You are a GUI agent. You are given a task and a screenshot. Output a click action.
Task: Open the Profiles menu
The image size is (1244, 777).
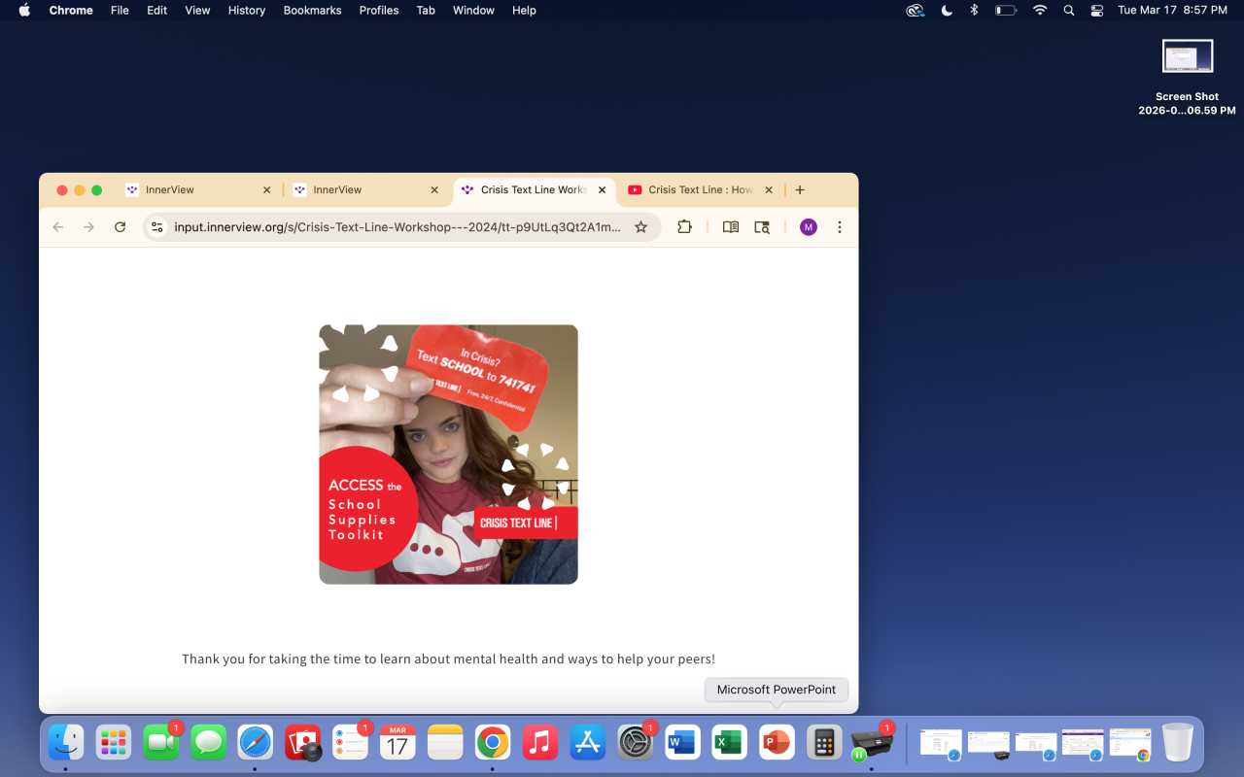click(379, 11)
